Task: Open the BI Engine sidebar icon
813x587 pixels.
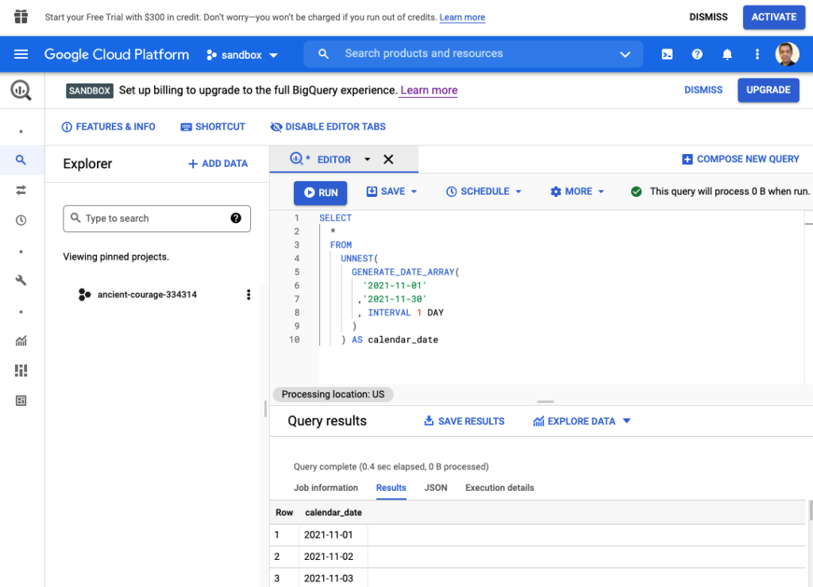Action: (21, 400)
